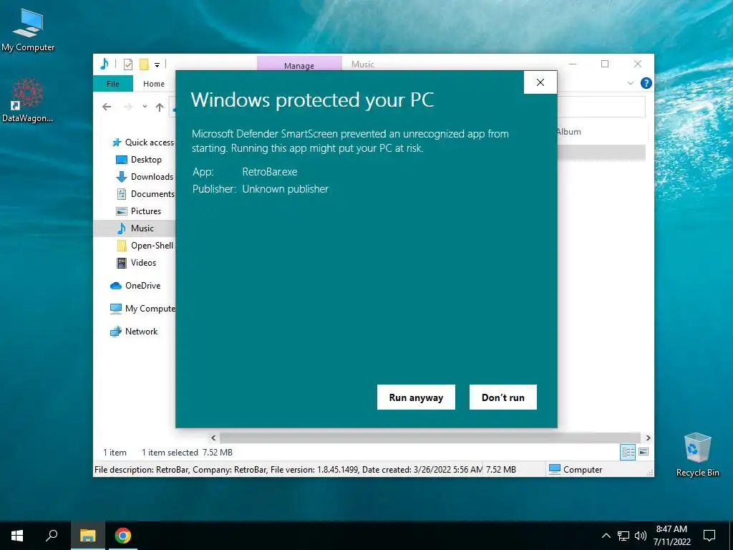The height and width of the screenshot is (550, 733).
Task: Maximize the Explorer Music window
Action: (x=605, y=64)
